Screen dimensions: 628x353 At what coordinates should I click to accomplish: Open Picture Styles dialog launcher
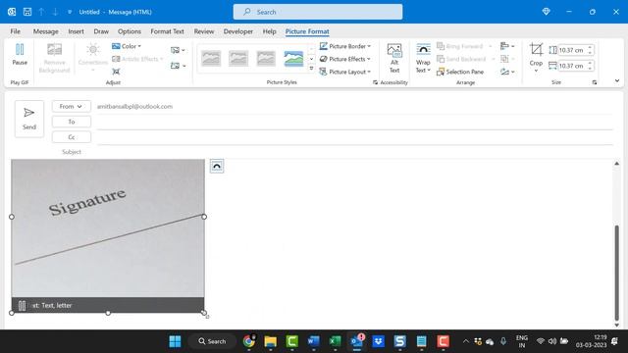click(x=375, y=82)
